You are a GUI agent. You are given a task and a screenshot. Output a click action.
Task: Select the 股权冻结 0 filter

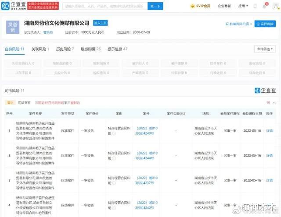pos(257,63)
